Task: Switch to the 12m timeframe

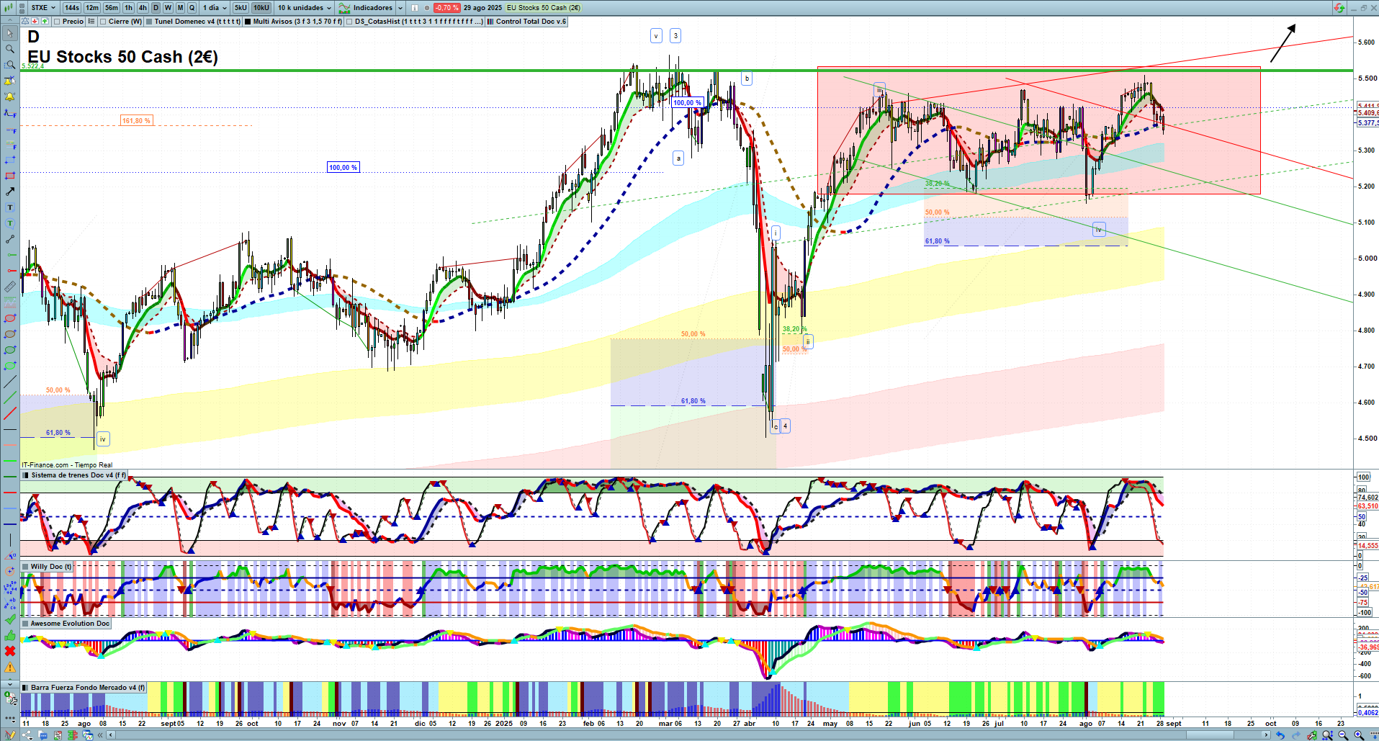Action: 91,8
